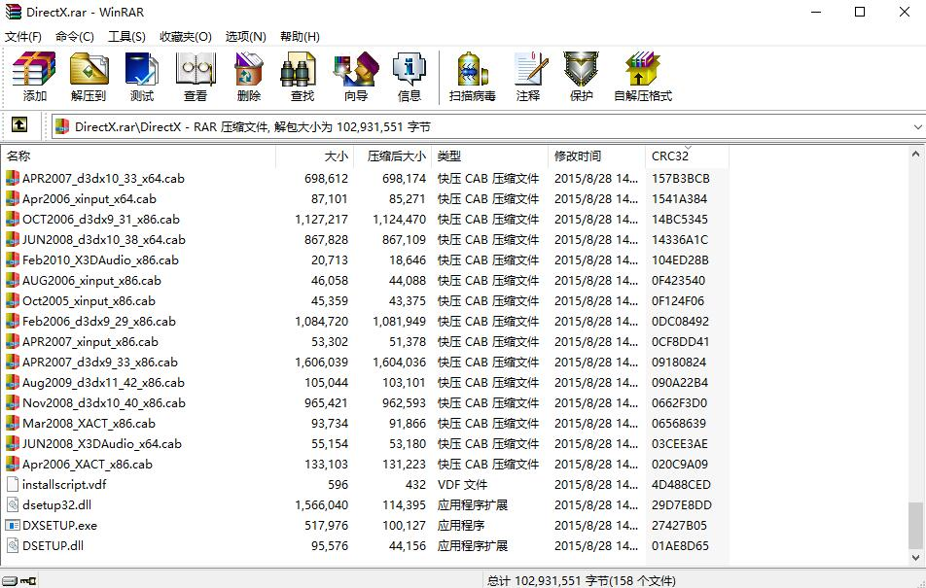The width and height of the screenshot is (926, 588).
Task: Click the 应用程序 type of DXSETUP.exe
Action: tap(461, 526)
